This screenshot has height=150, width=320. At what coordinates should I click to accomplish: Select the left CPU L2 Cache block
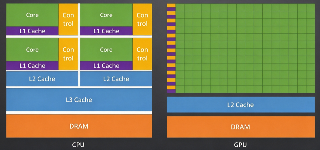tap(42, 79)
